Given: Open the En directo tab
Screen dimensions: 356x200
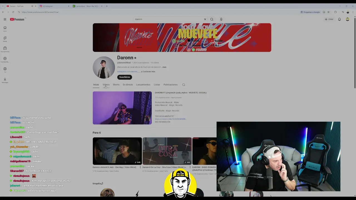Looking at the screenshot, I should pos(128,85).
